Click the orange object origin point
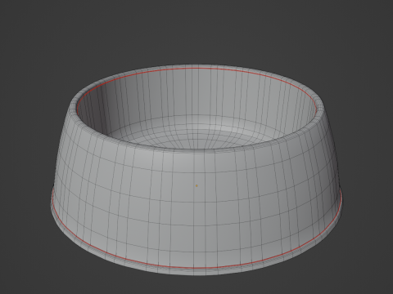The image size is (393, 294). 196,185
